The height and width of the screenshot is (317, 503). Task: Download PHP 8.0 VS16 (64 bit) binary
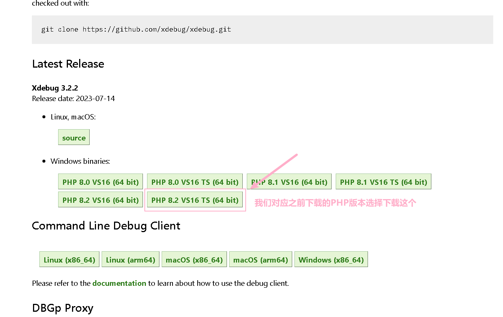tap(100, 181)
